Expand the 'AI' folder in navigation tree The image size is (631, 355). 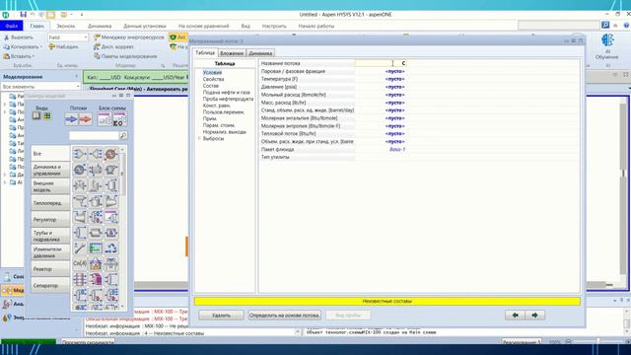[x=5, y=182]
